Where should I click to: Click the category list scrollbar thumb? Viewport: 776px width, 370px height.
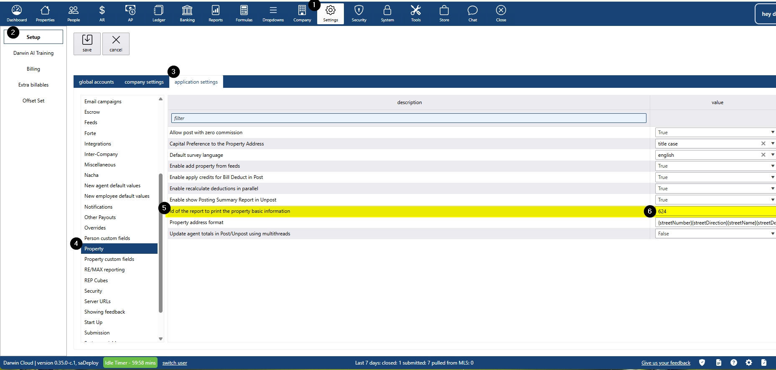coord(160,243)
